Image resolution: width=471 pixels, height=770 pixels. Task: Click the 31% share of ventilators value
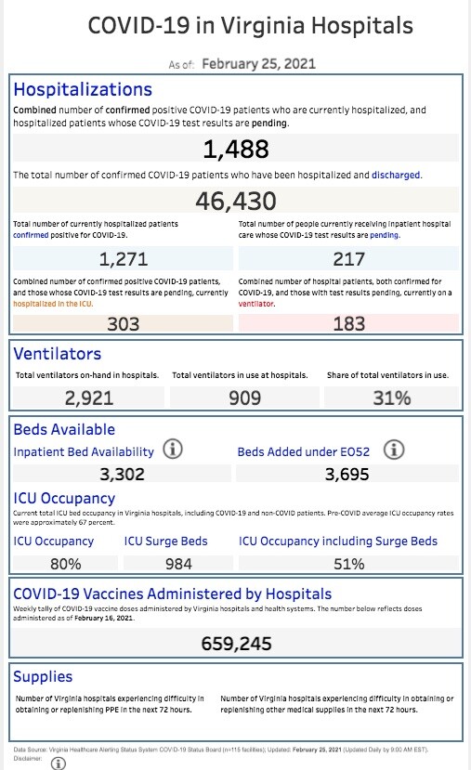[x=391, y=398]
